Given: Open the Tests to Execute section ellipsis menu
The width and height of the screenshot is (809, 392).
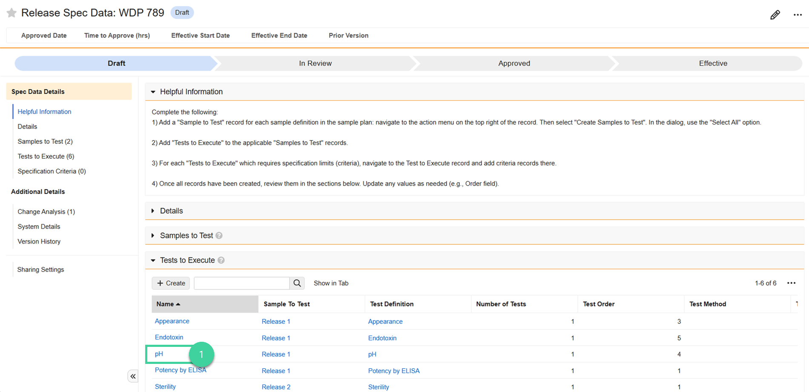Looking at the screenshot, I should tap(791, 283).
